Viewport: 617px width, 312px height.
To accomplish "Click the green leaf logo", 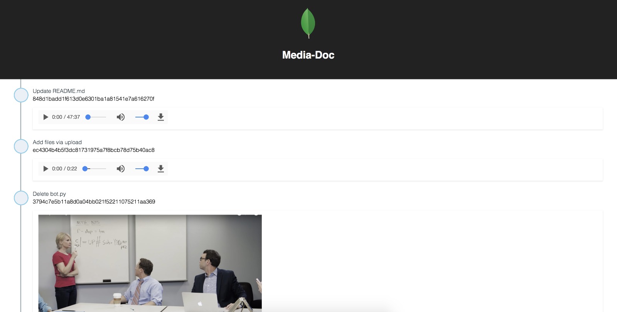I will [x=308, y=23].
